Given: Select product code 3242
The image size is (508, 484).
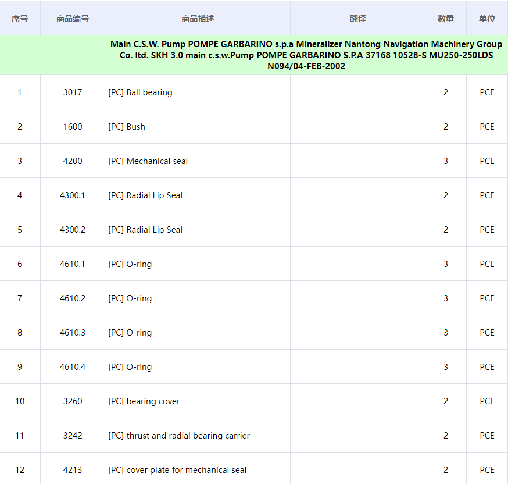Looking at the screenshot, I should 73,436.
